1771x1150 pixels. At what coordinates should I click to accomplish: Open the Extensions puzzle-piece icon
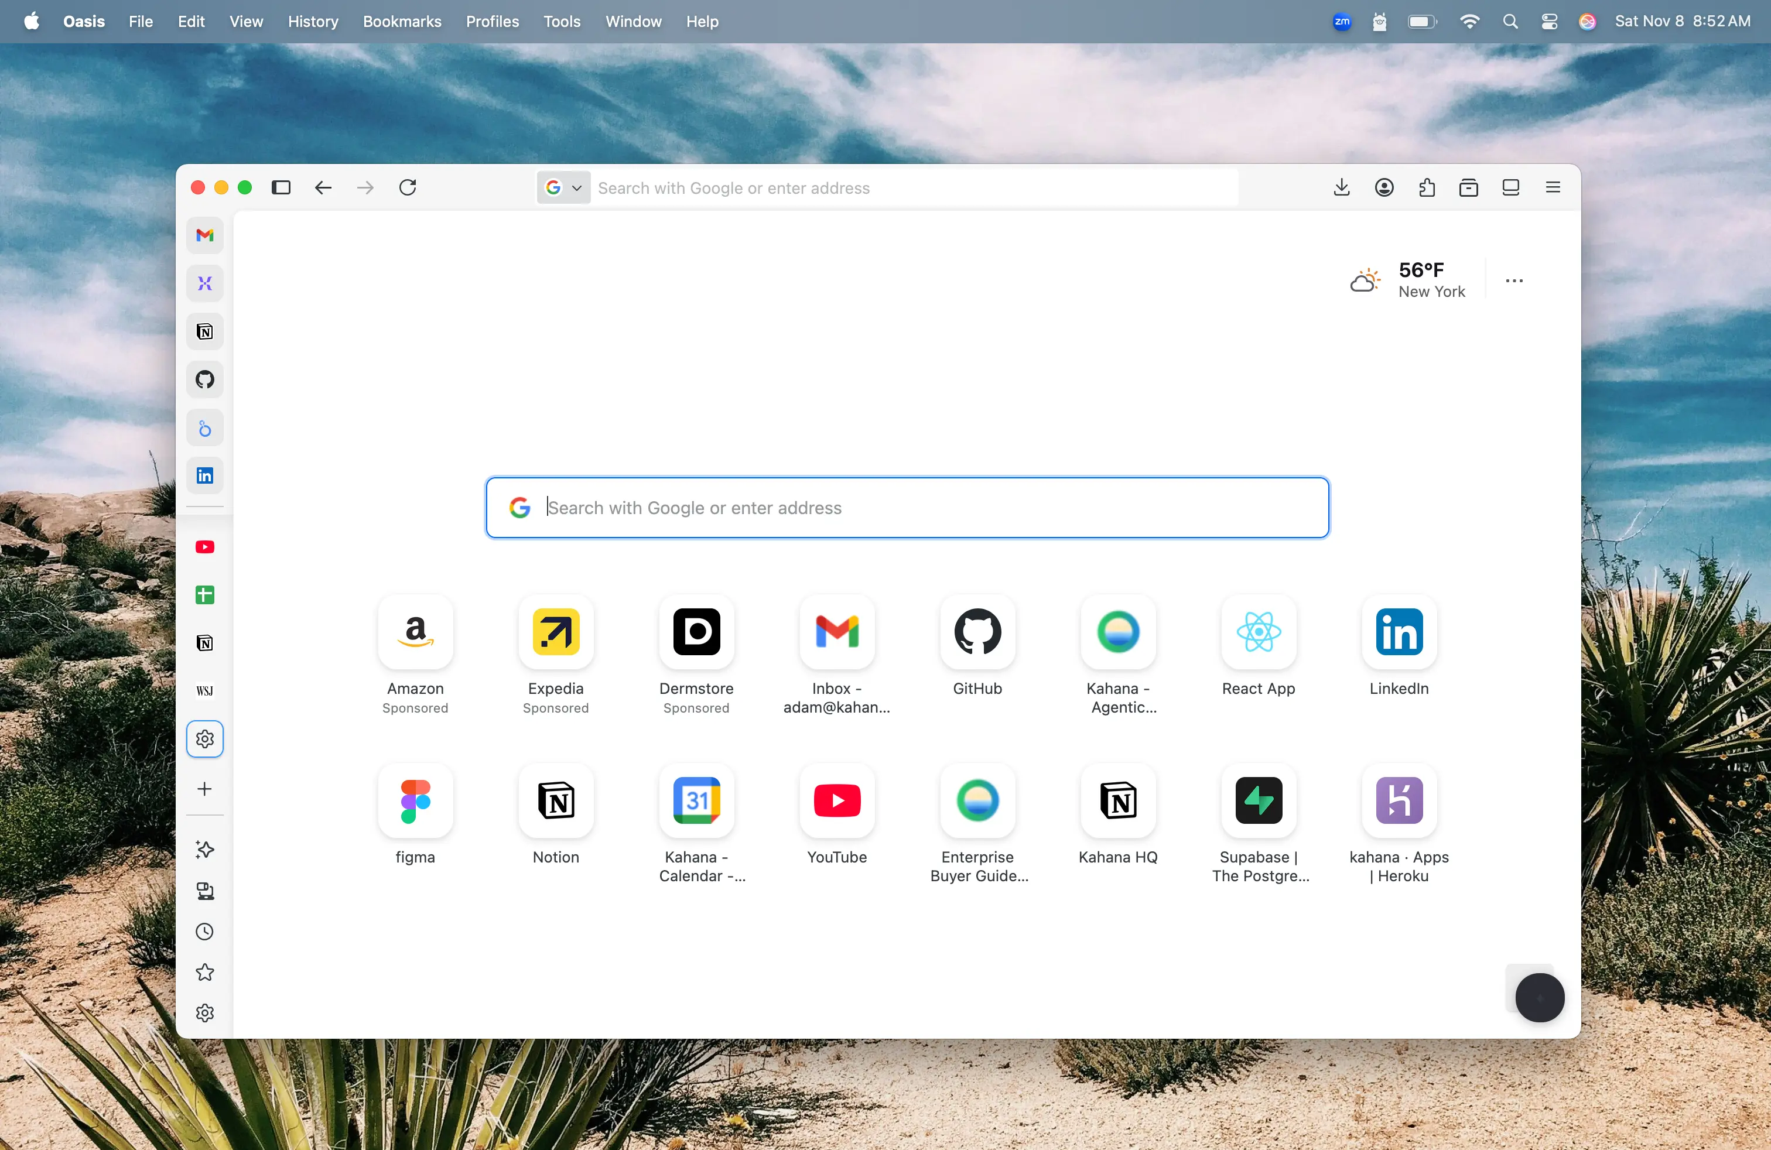(x=1427, y=187)
